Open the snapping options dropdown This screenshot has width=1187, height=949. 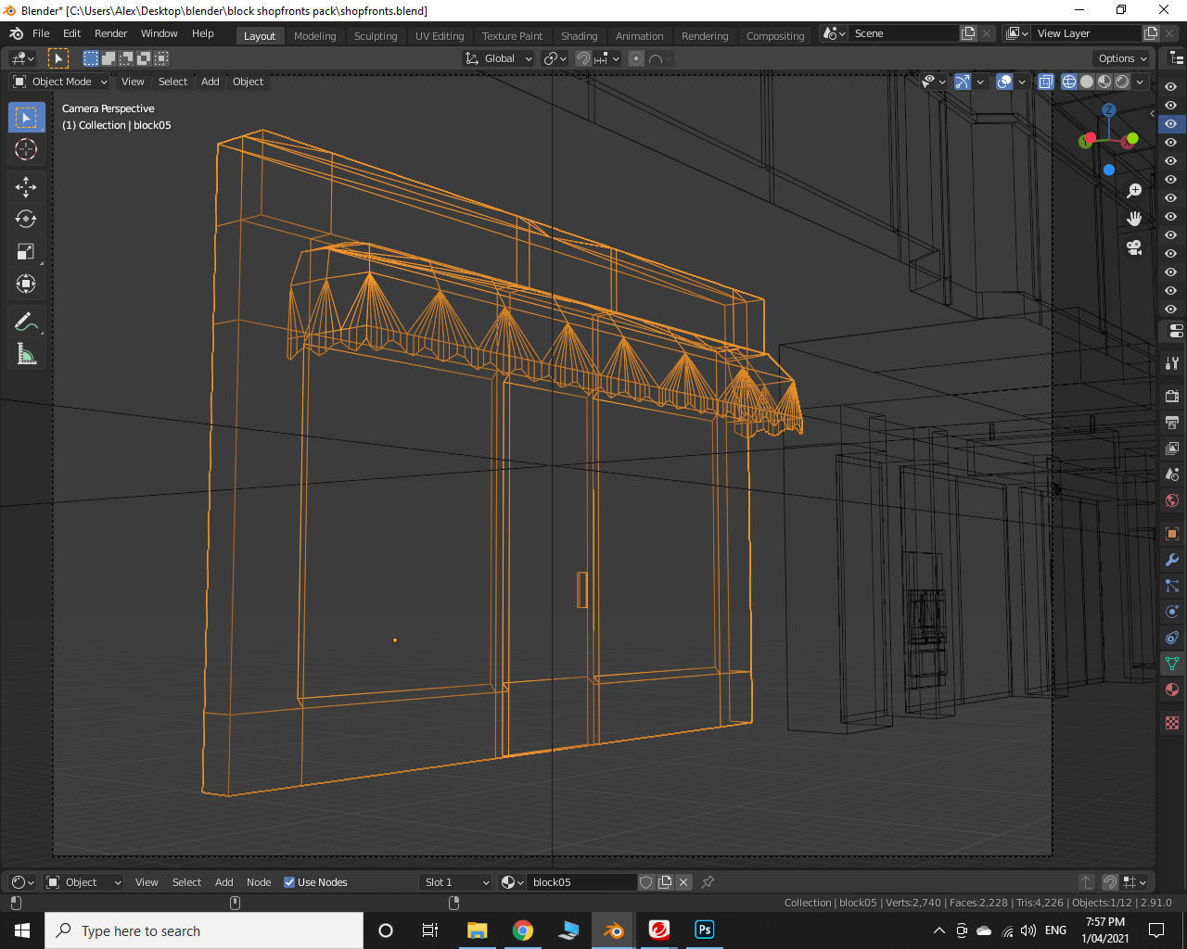pos(606,58)
